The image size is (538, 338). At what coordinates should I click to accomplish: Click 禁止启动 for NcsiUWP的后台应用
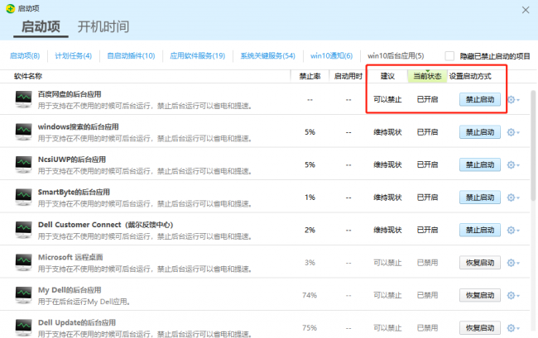480,165
